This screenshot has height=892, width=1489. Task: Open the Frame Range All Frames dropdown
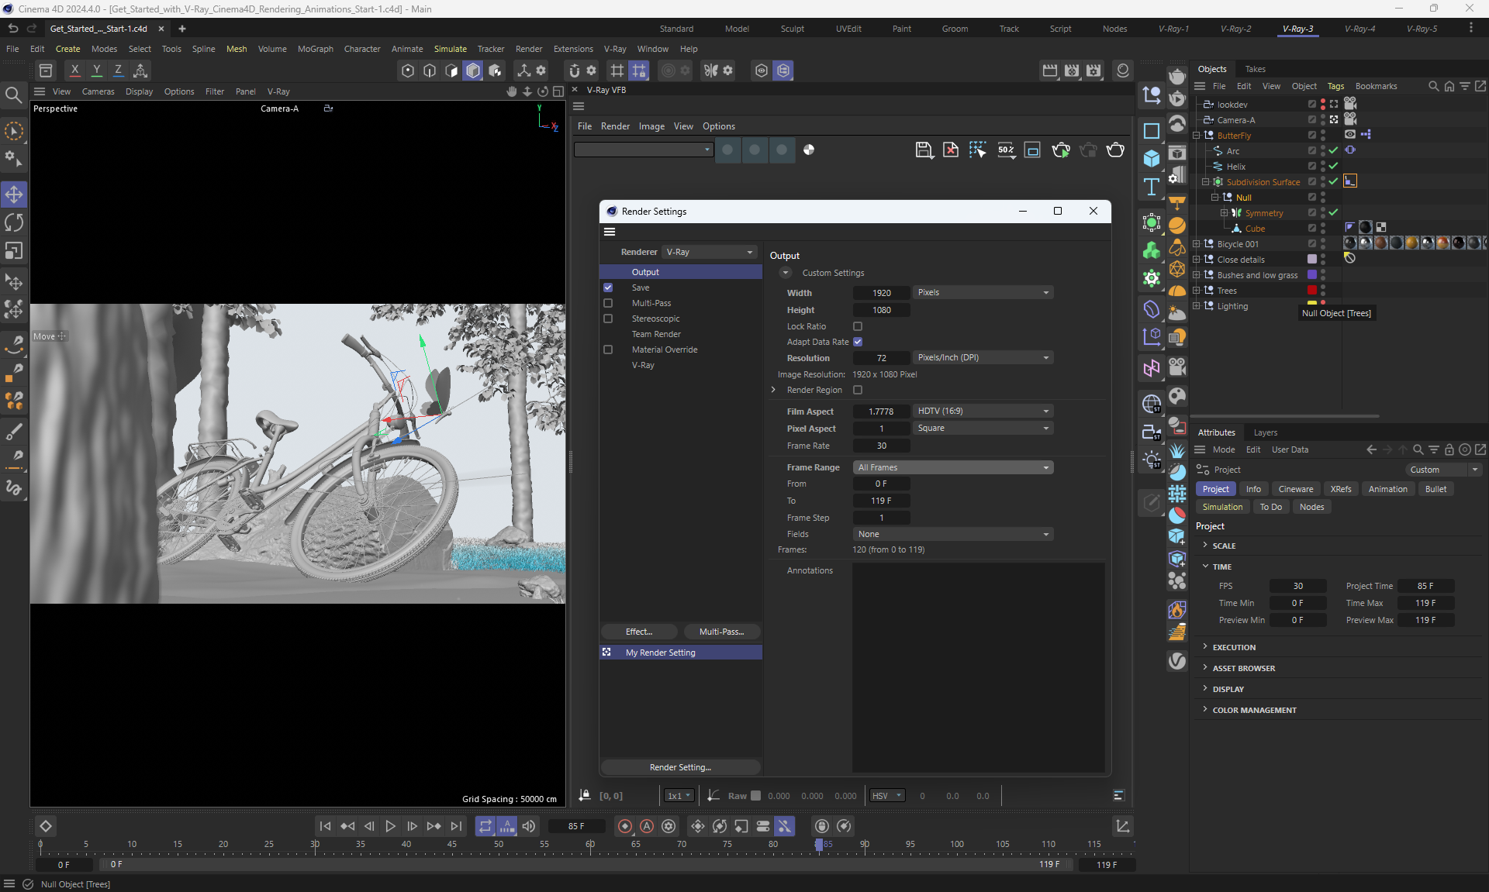click(x=953, y=467)
